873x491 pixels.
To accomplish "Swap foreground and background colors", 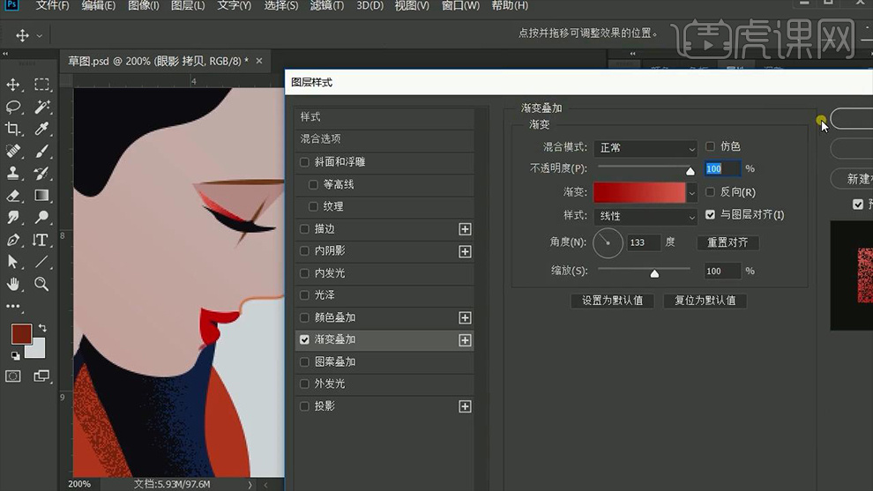I will [42, 329].
